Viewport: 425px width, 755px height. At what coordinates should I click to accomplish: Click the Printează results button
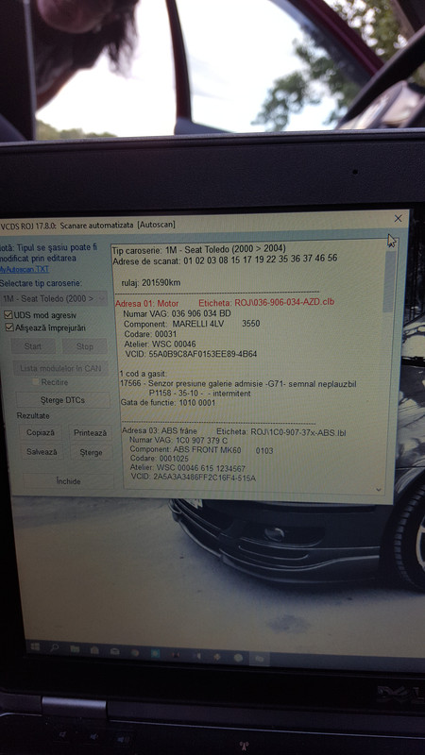point(90,433)
